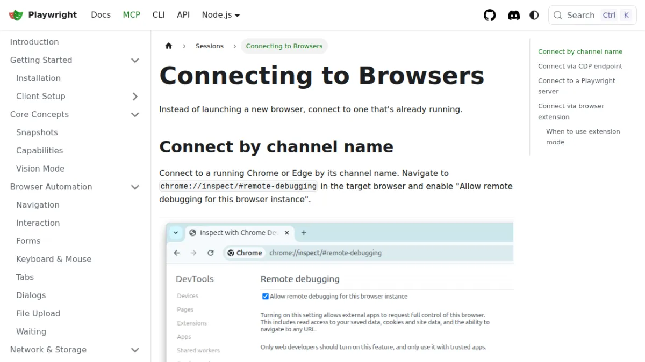This screenshot has height=362, width=645.
Task: Open the Interaction page
Action: (x=38, y=223)
